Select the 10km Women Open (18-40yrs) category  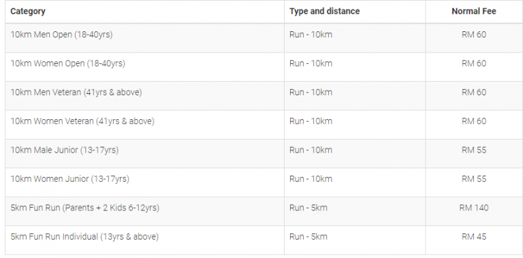click(x=67, y=64)
